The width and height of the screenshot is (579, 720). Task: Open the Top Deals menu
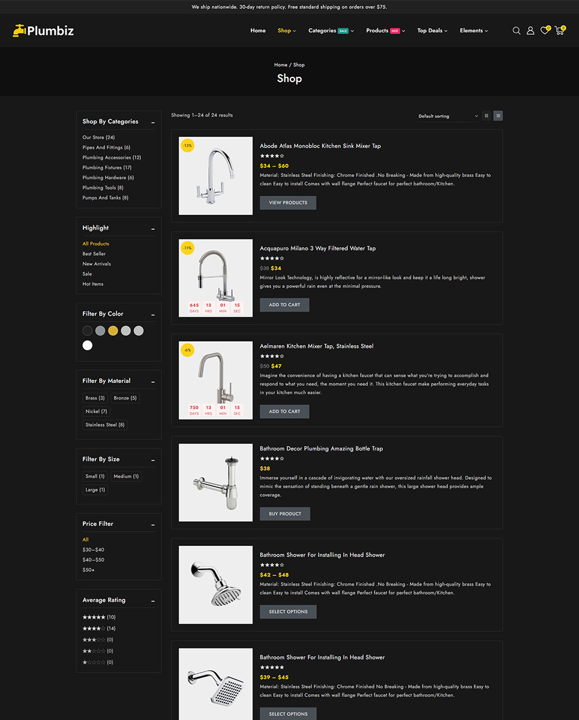click(x=432, y=31)
